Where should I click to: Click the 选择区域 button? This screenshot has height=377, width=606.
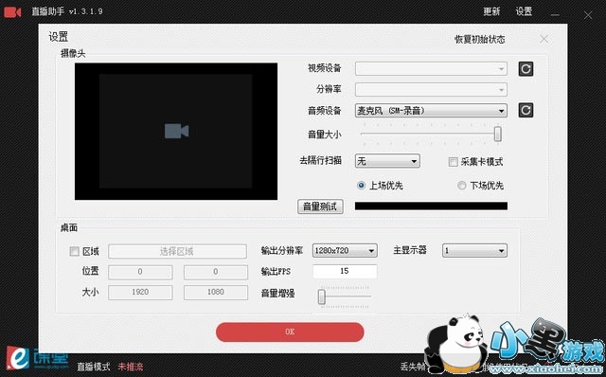(177, 251)
